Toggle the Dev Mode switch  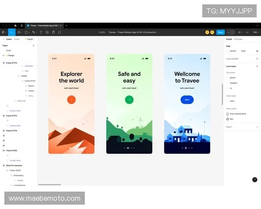[230, 32]
